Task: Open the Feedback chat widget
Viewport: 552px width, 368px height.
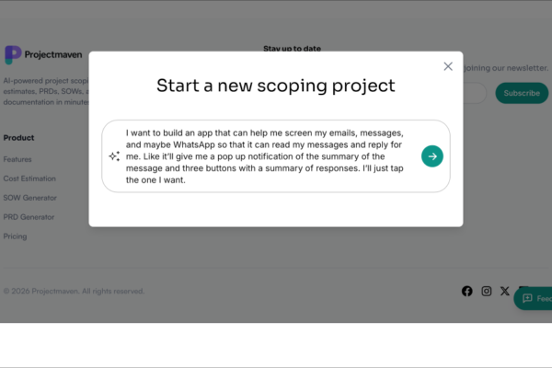Action: click(535, 299)
